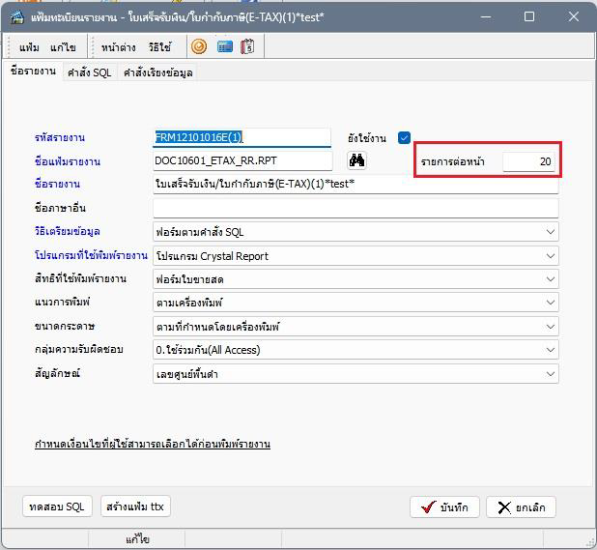Click the บันทึก save button

(x=444, y=507)
